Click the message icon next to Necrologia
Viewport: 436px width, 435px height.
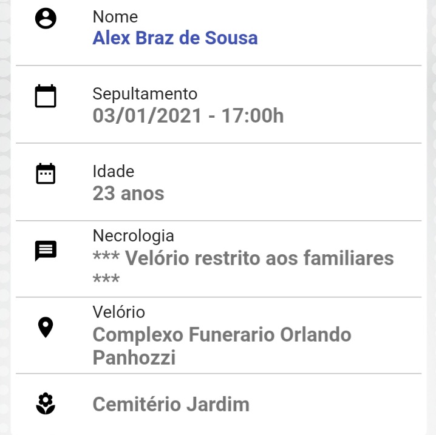pos(46,251)
